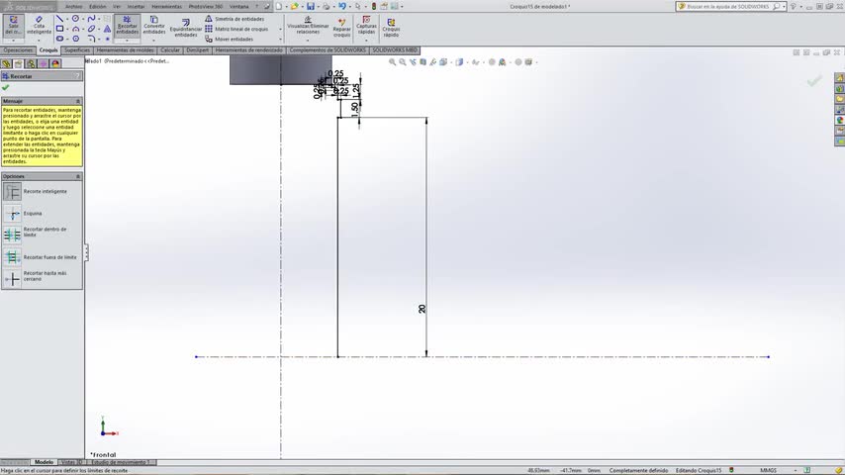Click the Undo icon
Viewport: 845px width, 475px height.
(341, 7)
